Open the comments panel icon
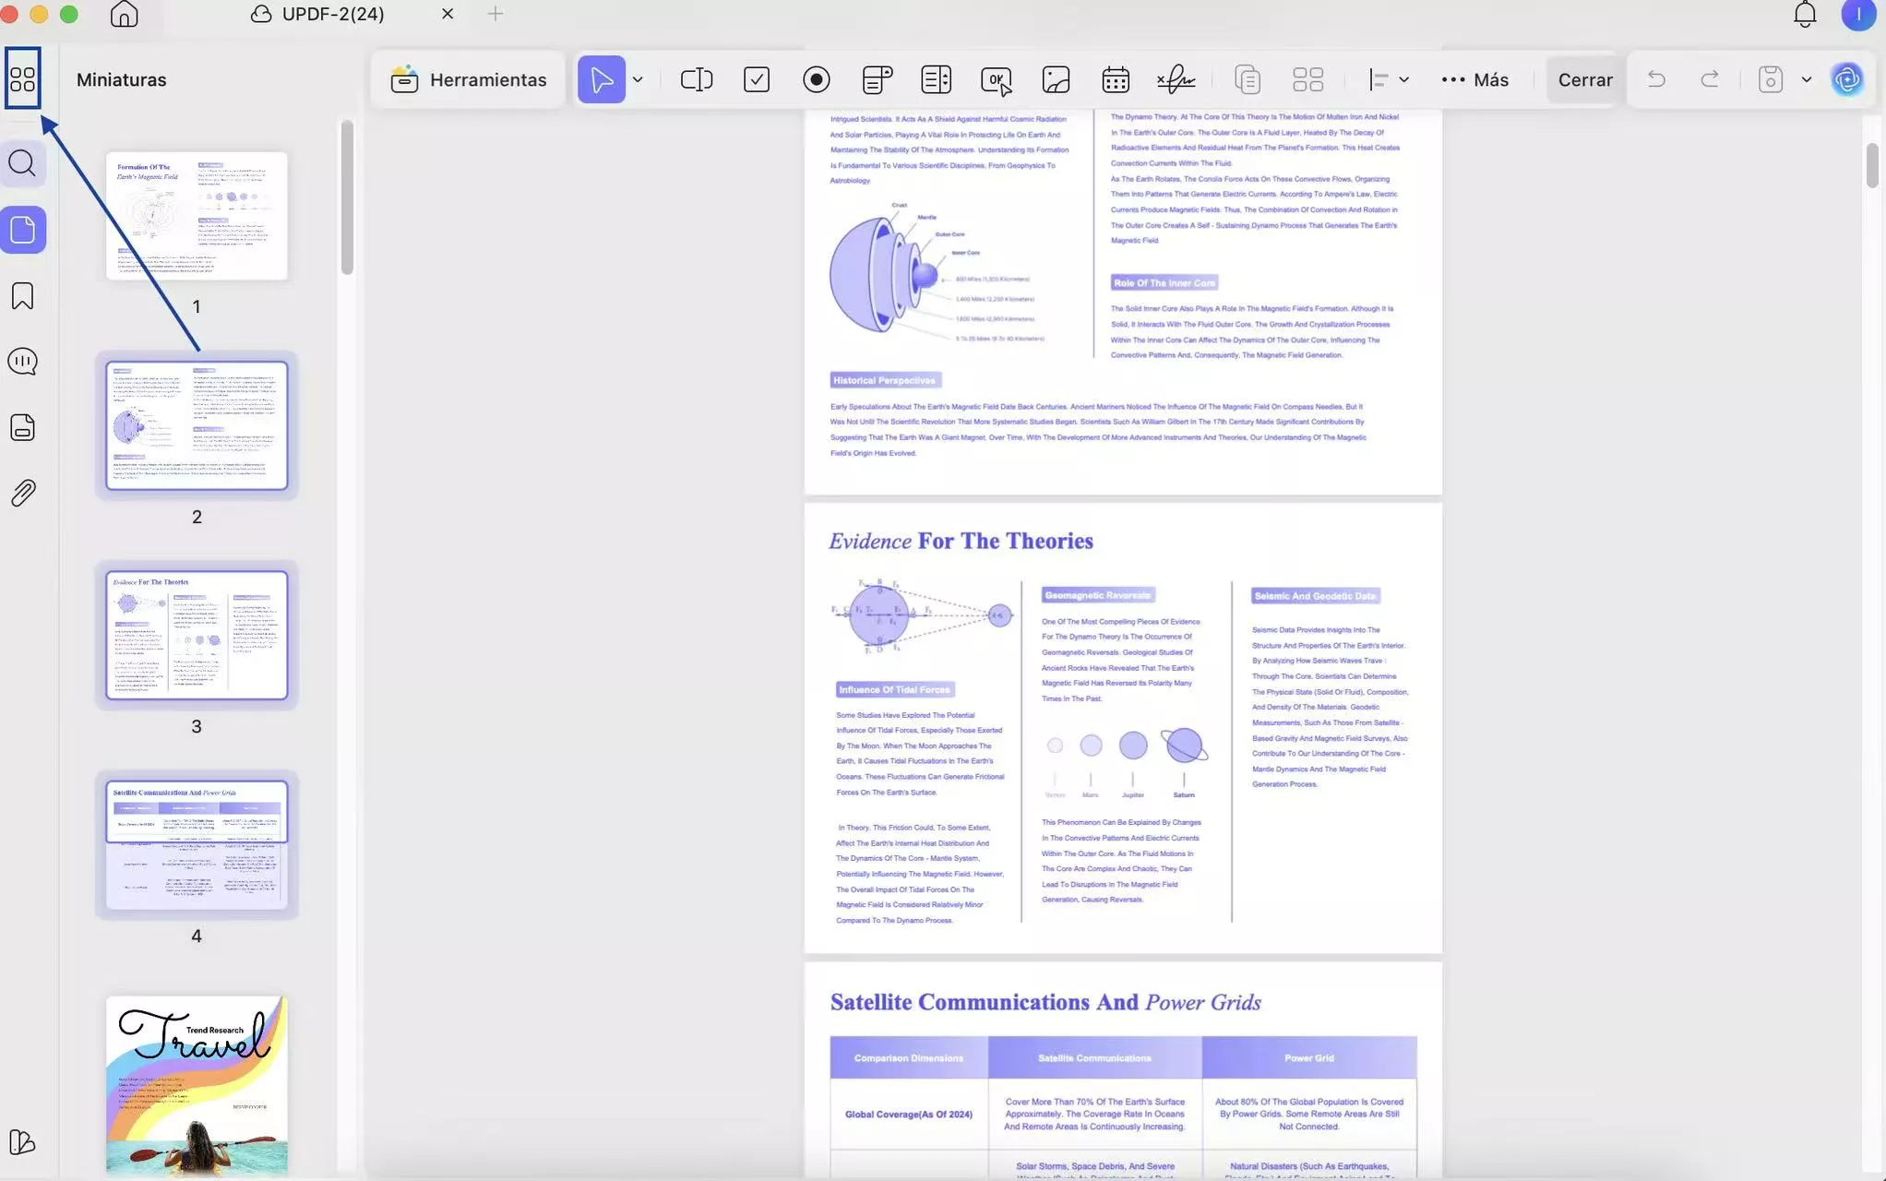This screenshot has height=1181, width=1886. [22, 361]
